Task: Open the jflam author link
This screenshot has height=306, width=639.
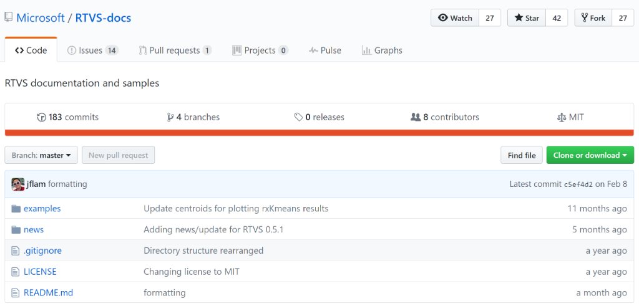Action: tap(36, 184)
